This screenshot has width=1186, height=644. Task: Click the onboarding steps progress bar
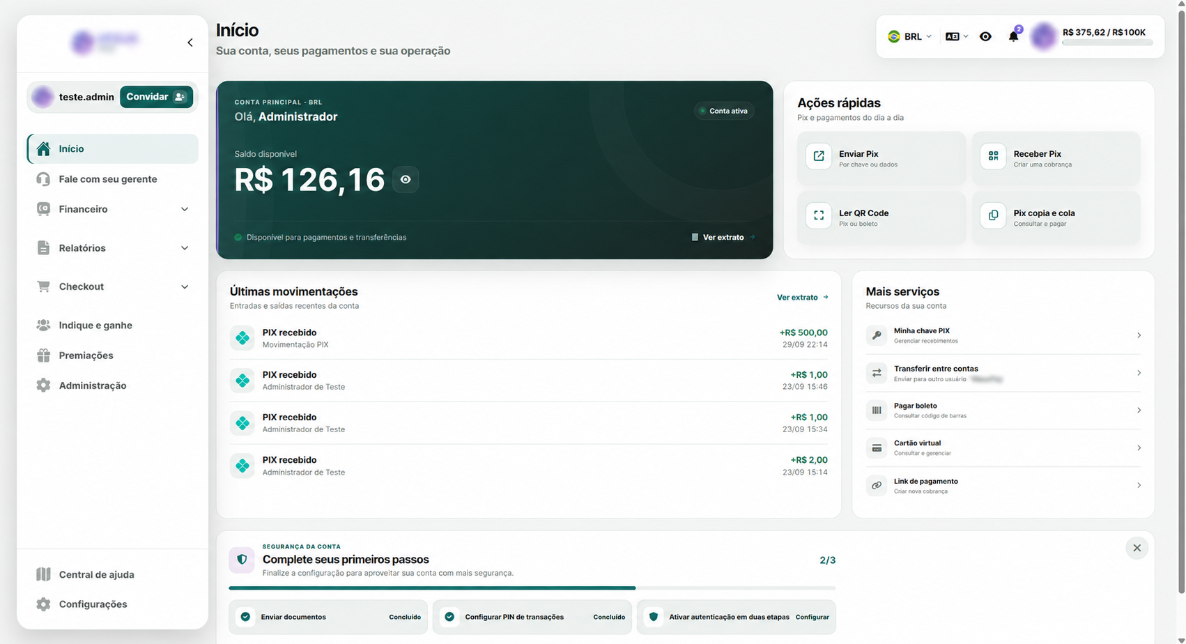coord(532,588)
